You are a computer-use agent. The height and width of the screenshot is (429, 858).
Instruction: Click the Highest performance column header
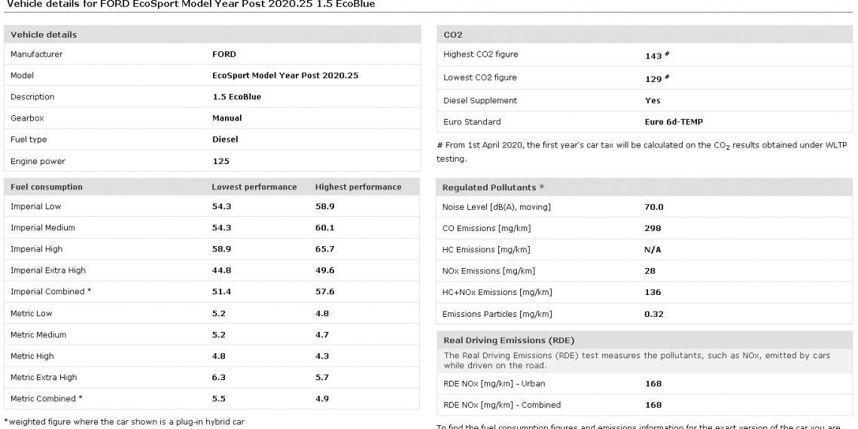[358, 187]
